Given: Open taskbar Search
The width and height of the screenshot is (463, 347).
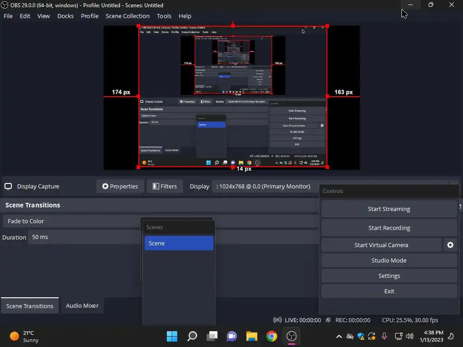Looking at the screenshot, I should 192,336.
